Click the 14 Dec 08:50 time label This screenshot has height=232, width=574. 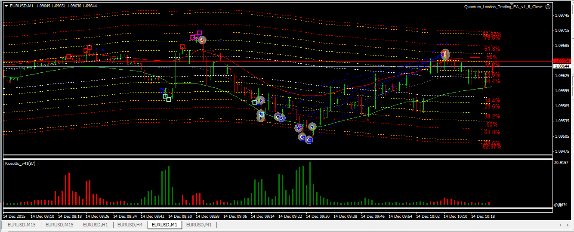(180, 217)
